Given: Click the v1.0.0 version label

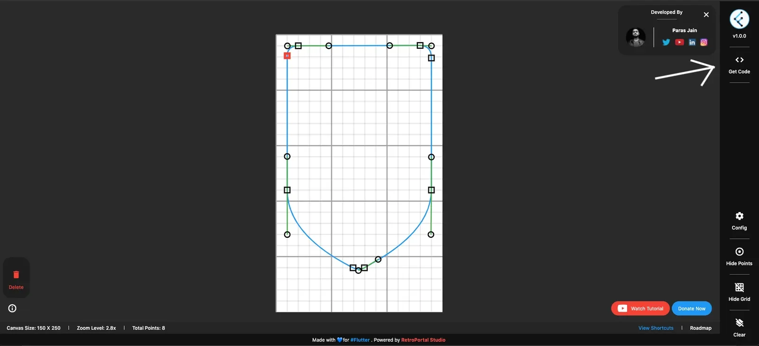Looking at the screenshot, I should (x=739, y=36).
